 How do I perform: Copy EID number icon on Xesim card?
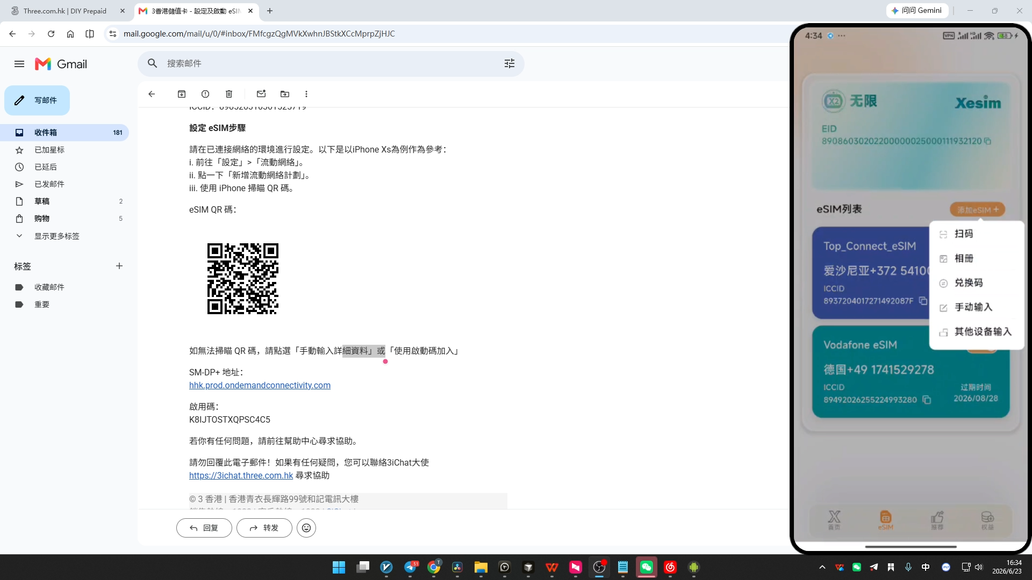988,141
